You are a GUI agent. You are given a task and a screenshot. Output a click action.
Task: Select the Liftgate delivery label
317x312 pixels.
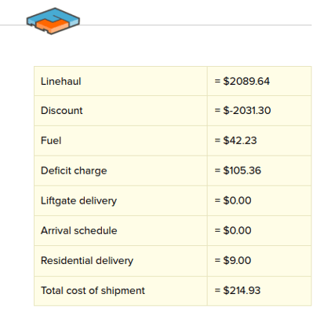(78, 201)
